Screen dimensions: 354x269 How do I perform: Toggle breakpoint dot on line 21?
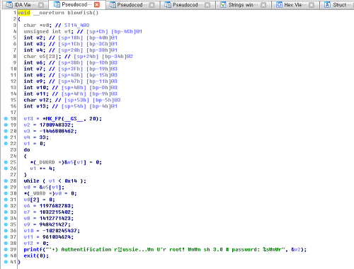click(6, 137)
